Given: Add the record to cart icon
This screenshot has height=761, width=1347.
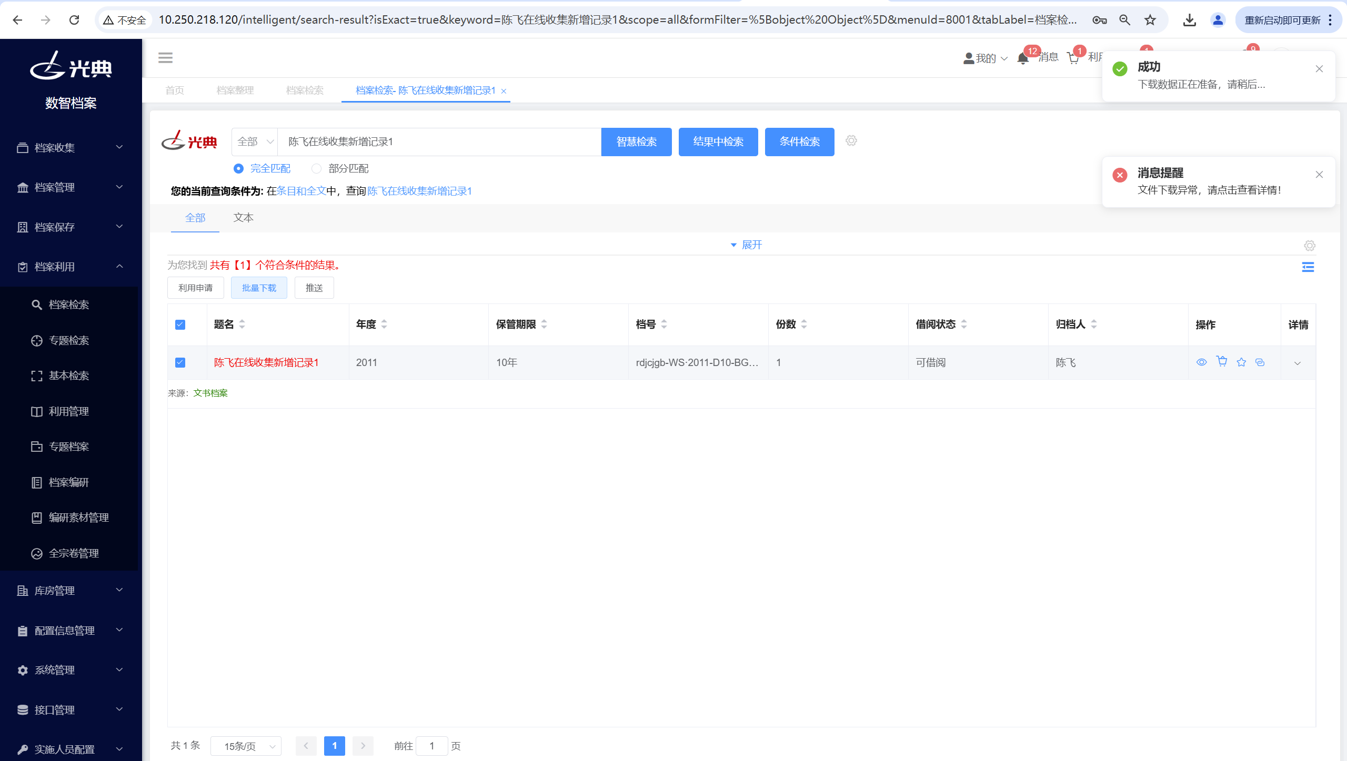Looking at the screenshot, I should [1222, 361].
